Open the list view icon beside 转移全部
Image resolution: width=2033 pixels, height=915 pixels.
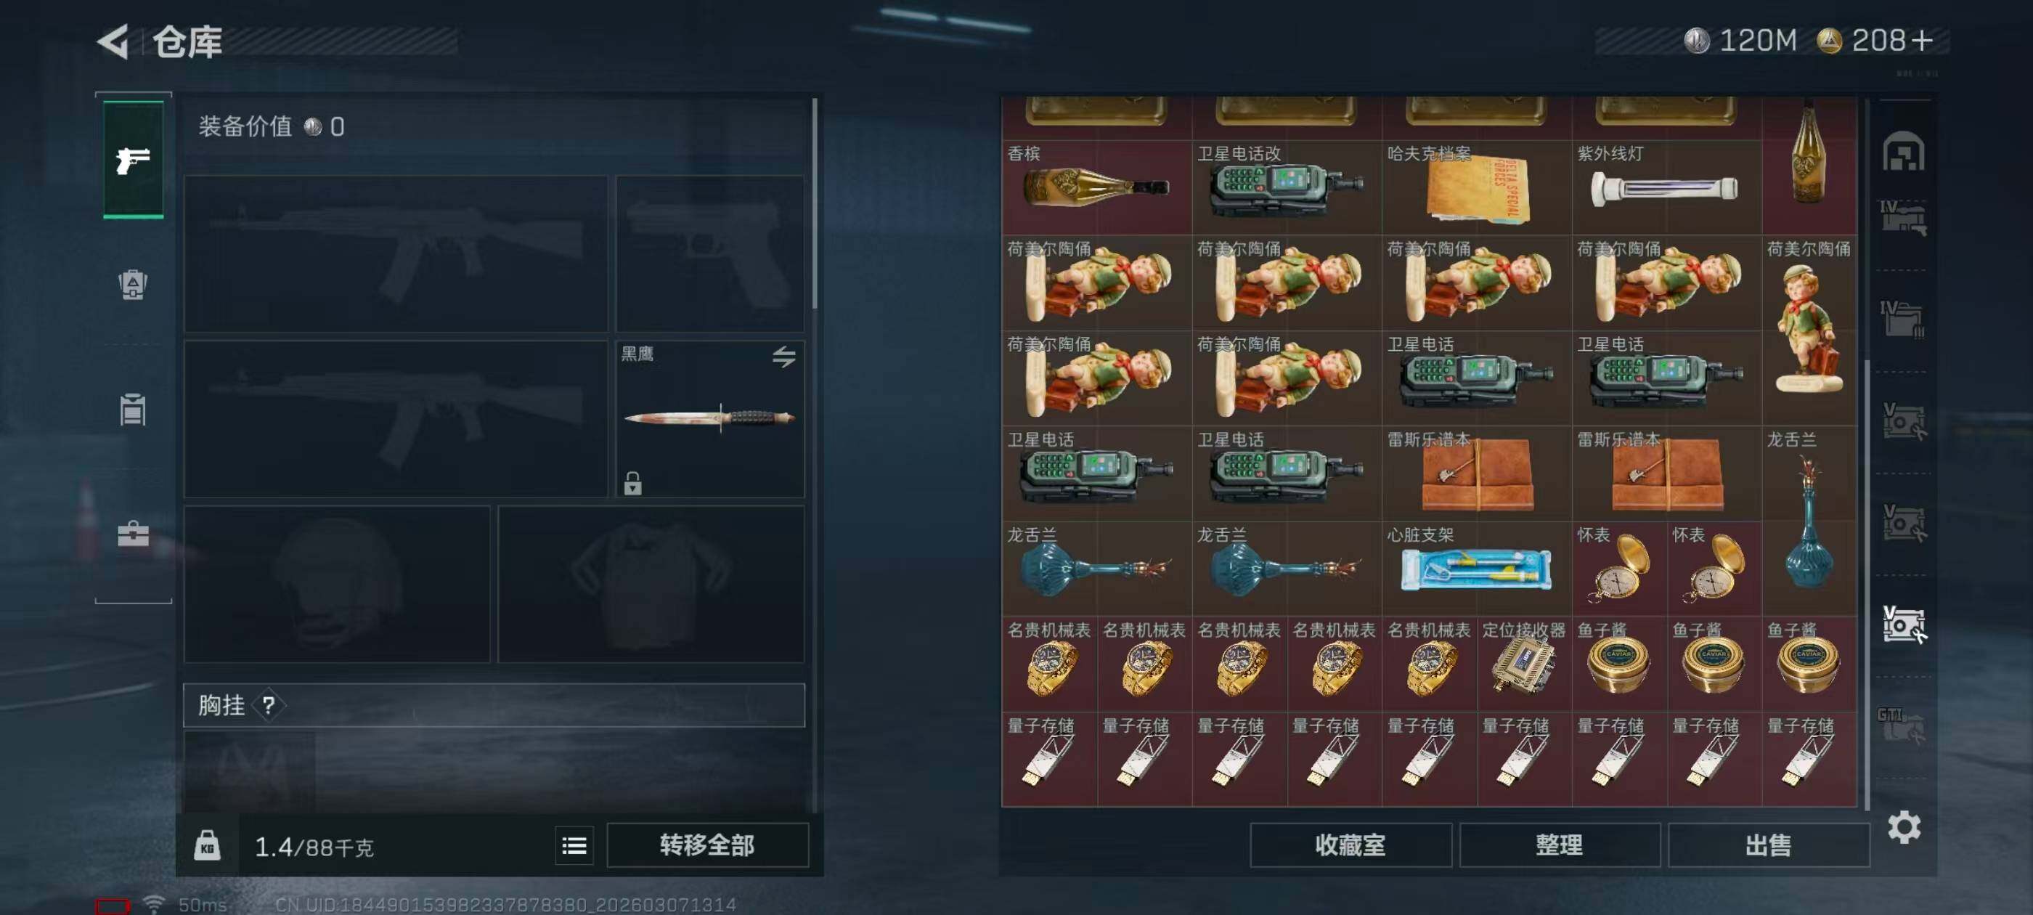coord(574,846)
